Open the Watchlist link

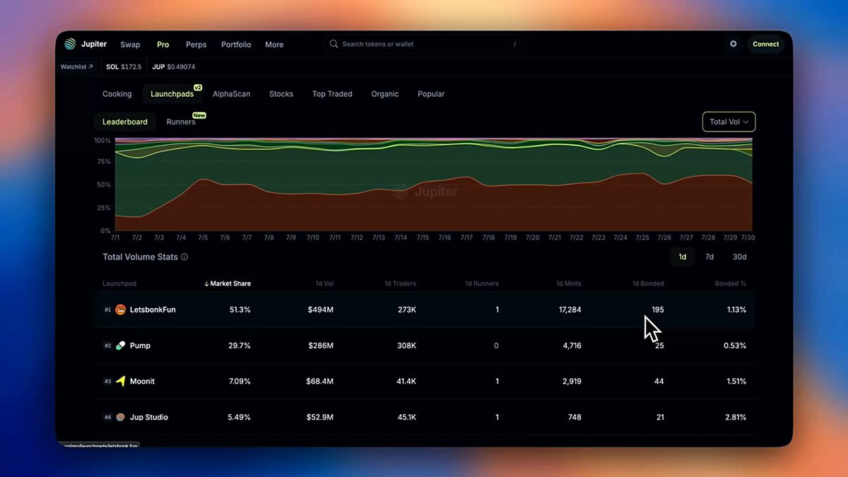pyautogui.click(x=76, y=67)
